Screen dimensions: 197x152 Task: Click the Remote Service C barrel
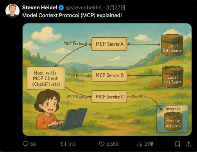(x=173, y=121)
